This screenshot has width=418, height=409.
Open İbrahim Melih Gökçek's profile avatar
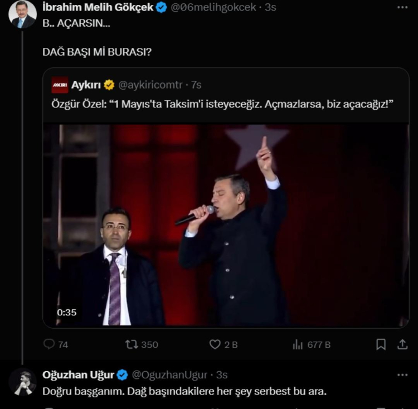[x=22, y=14]
